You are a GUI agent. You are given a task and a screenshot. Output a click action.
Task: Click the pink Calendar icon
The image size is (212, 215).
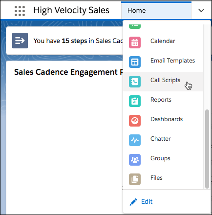click(x=135, y=43)
